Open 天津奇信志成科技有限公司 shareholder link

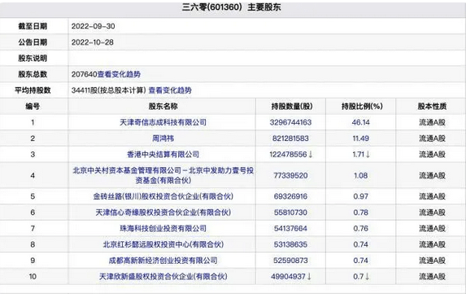(163, 122)
